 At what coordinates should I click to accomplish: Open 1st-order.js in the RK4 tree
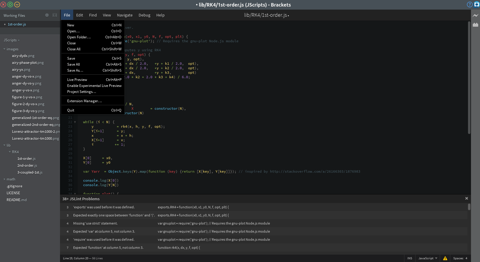coord(26,159)
